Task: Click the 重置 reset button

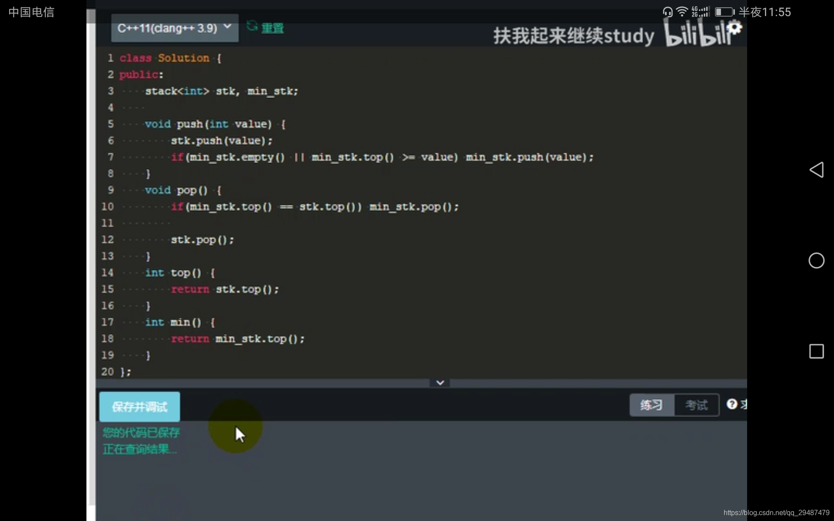Action: tap(272, 28)
